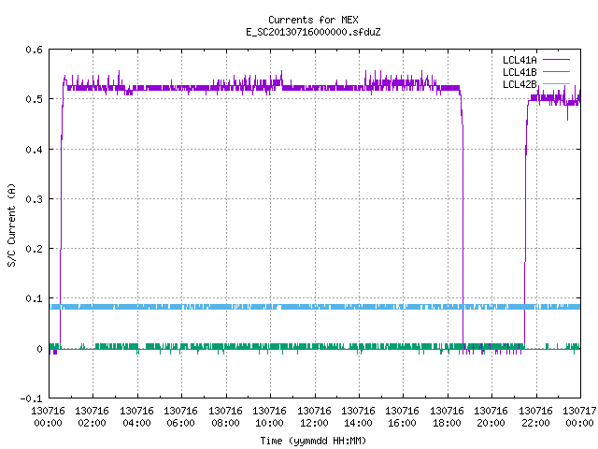The width and height of the screenshot is (598, 449).
Task: Click the y-axis value 0.3
Action: click(34, 199)
